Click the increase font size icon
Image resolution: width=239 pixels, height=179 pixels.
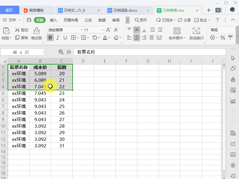click(108, 30)
